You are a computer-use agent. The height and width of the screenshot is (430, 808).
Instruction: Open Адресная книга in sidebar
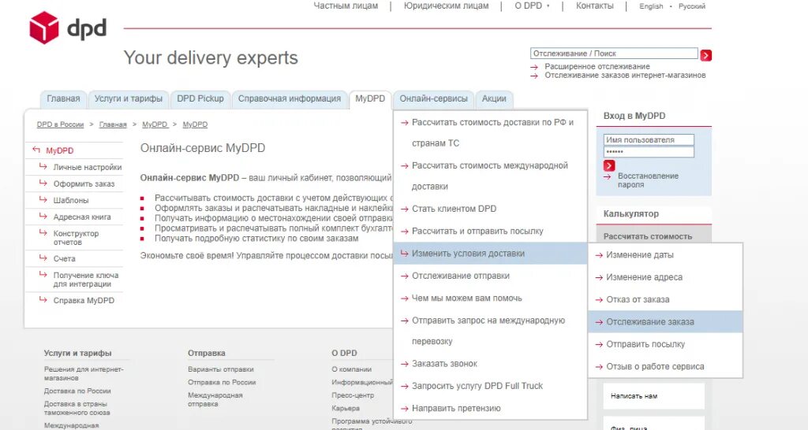click(82, 217)
